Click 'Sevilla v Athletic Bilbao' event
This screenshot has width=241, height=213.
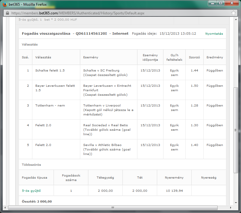click(x=102, y=145)
